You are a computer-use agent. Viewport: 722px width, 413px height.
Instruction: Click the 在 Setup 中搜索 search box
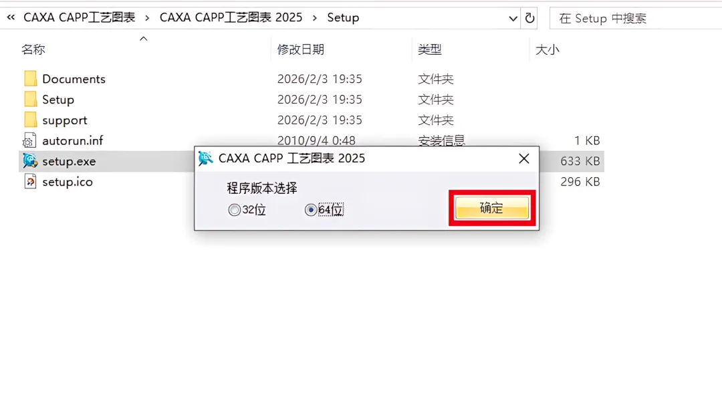click(x=636, y=18)
